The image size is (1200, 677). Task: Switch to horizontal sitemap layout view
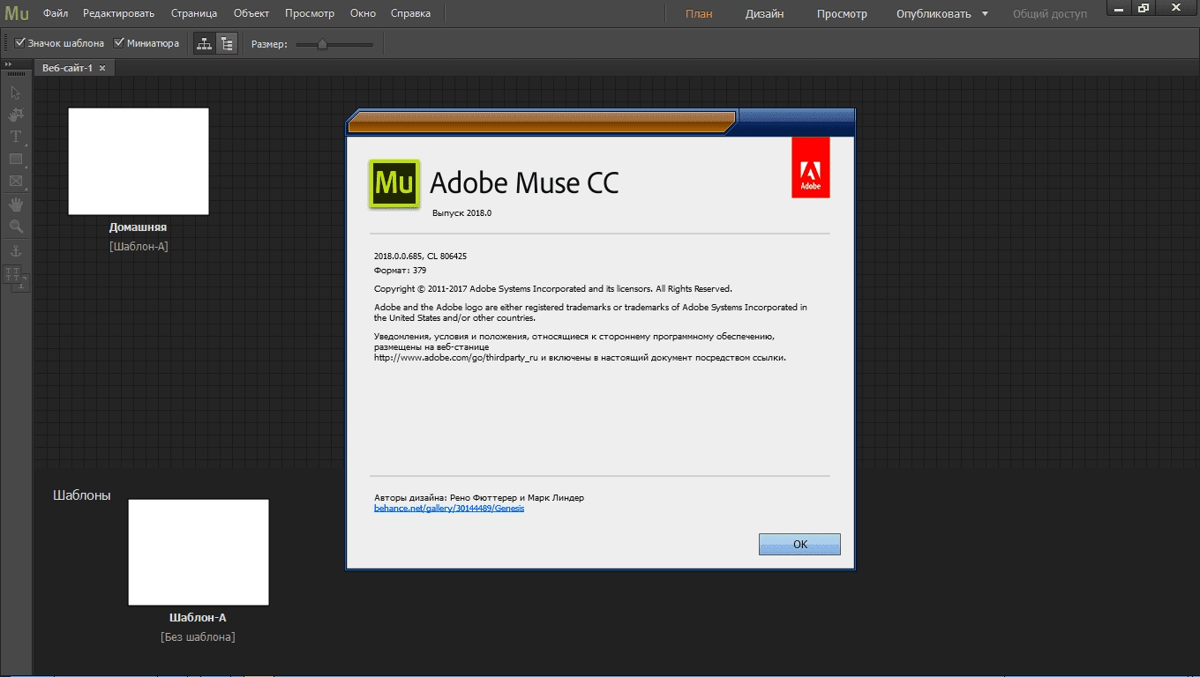pos(205,43)
